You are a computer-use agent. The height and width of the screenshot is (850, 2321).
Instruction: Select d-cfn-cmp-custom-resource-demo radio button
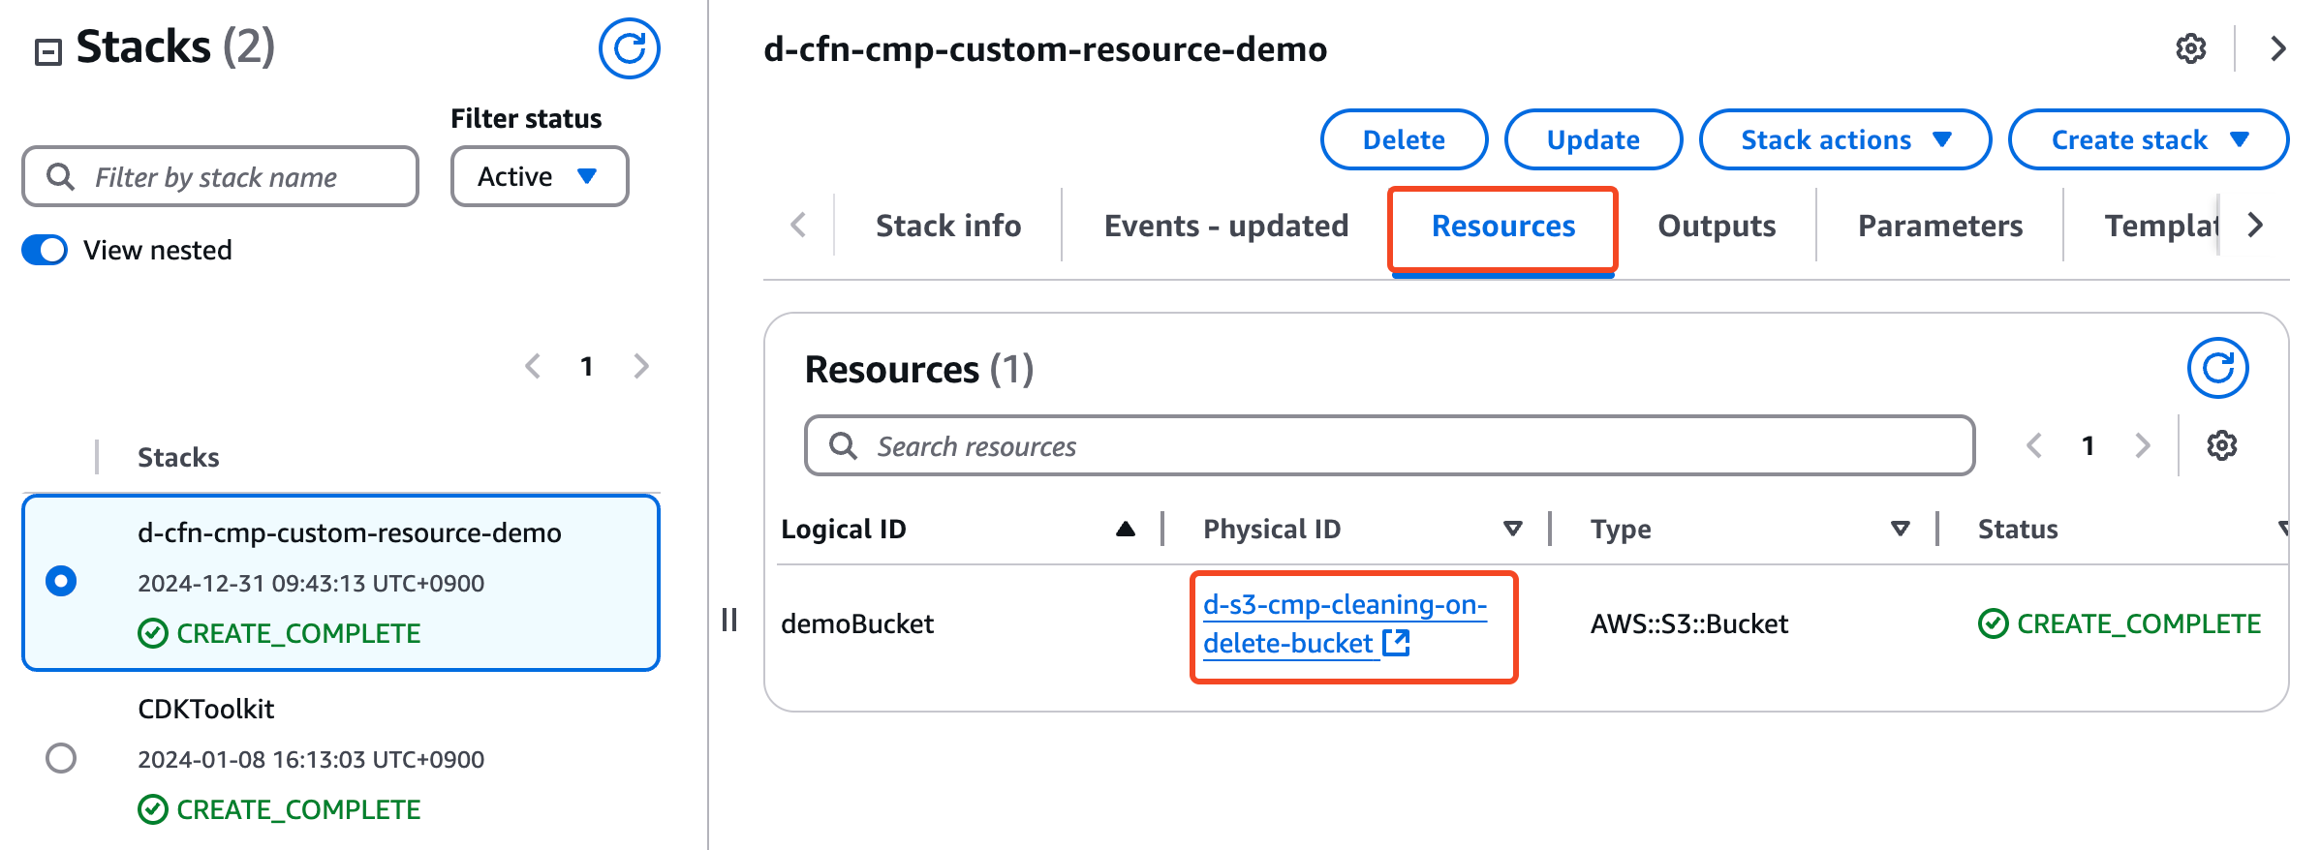pyautogui.click(x=61, y=581)
